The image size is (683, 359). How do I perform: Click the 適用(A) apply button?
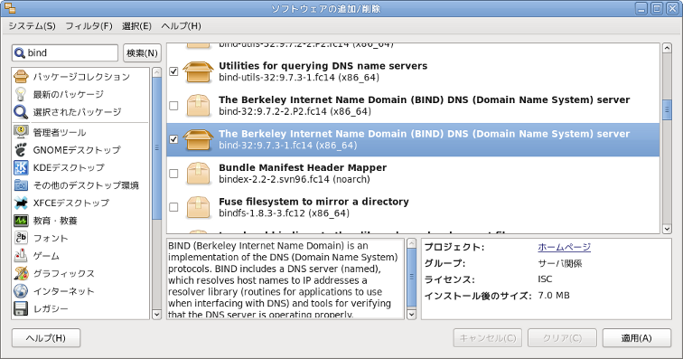point(636,338)
